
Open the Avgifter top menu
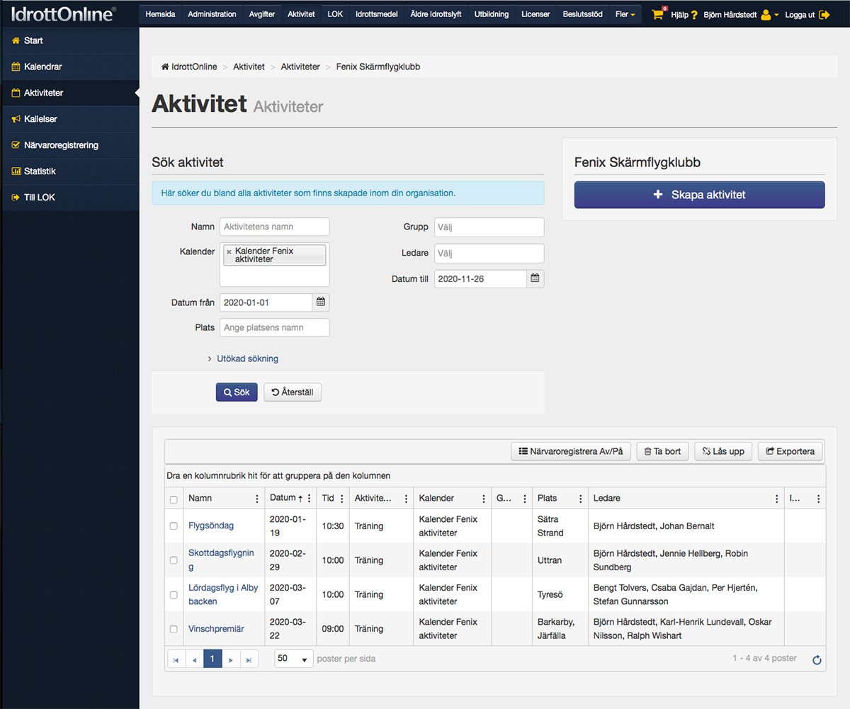(262, 14)
